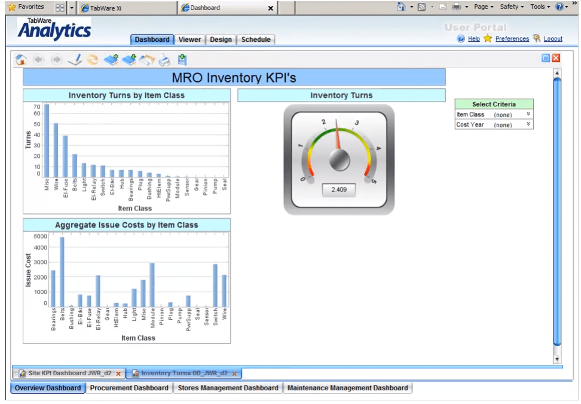Open the Stores Management Dashboard tab
Image resolution: width=581 pixels, height=404 pixels.
[x=228, y=388]
